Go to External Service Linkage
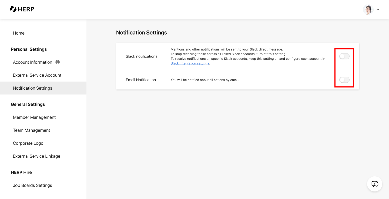Screen dimensions: 389x199 point(36,156)
